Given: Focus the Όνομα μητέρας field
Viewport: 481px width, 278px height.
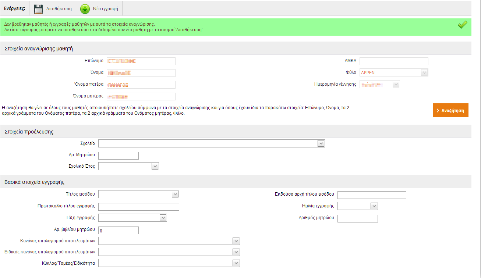Looking at the screenshot, I should click(141, 97).
